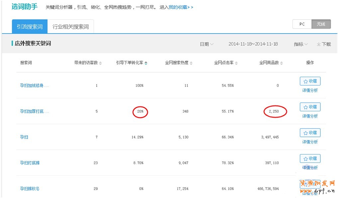338x198 pixels.
Task: Open 详情分析 for 孕妇打底裤 row
Action: (x=310, y=168)
